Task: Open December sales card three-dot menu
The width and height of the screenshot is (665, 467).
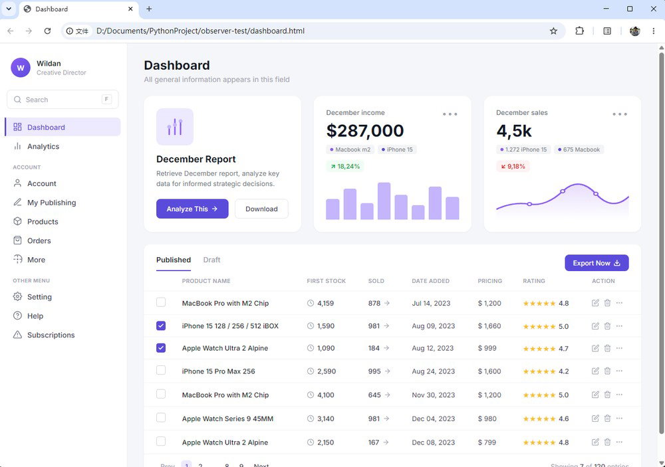Action: [620, 114]
